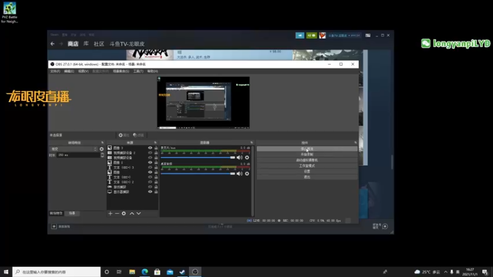Click the 退出 exit button in OBS

tap(307, 177)
